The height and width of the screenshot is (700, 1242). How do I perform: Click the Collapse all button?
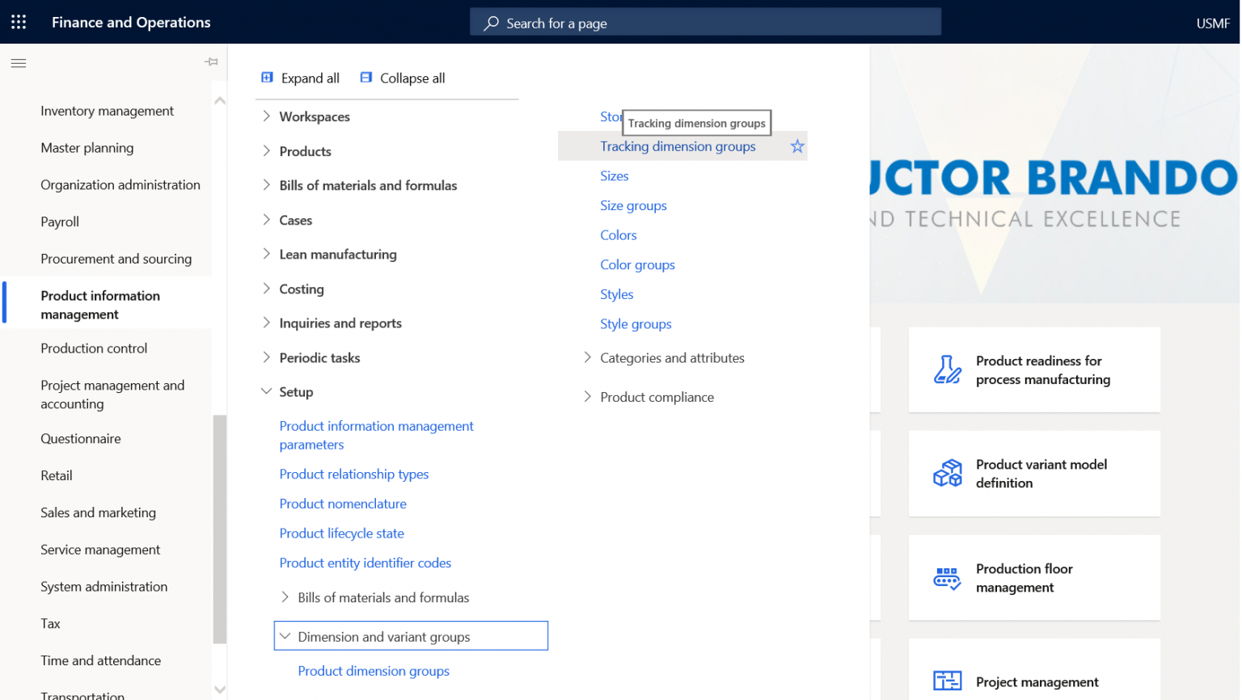pyautogui.click(x=402, y=77)
